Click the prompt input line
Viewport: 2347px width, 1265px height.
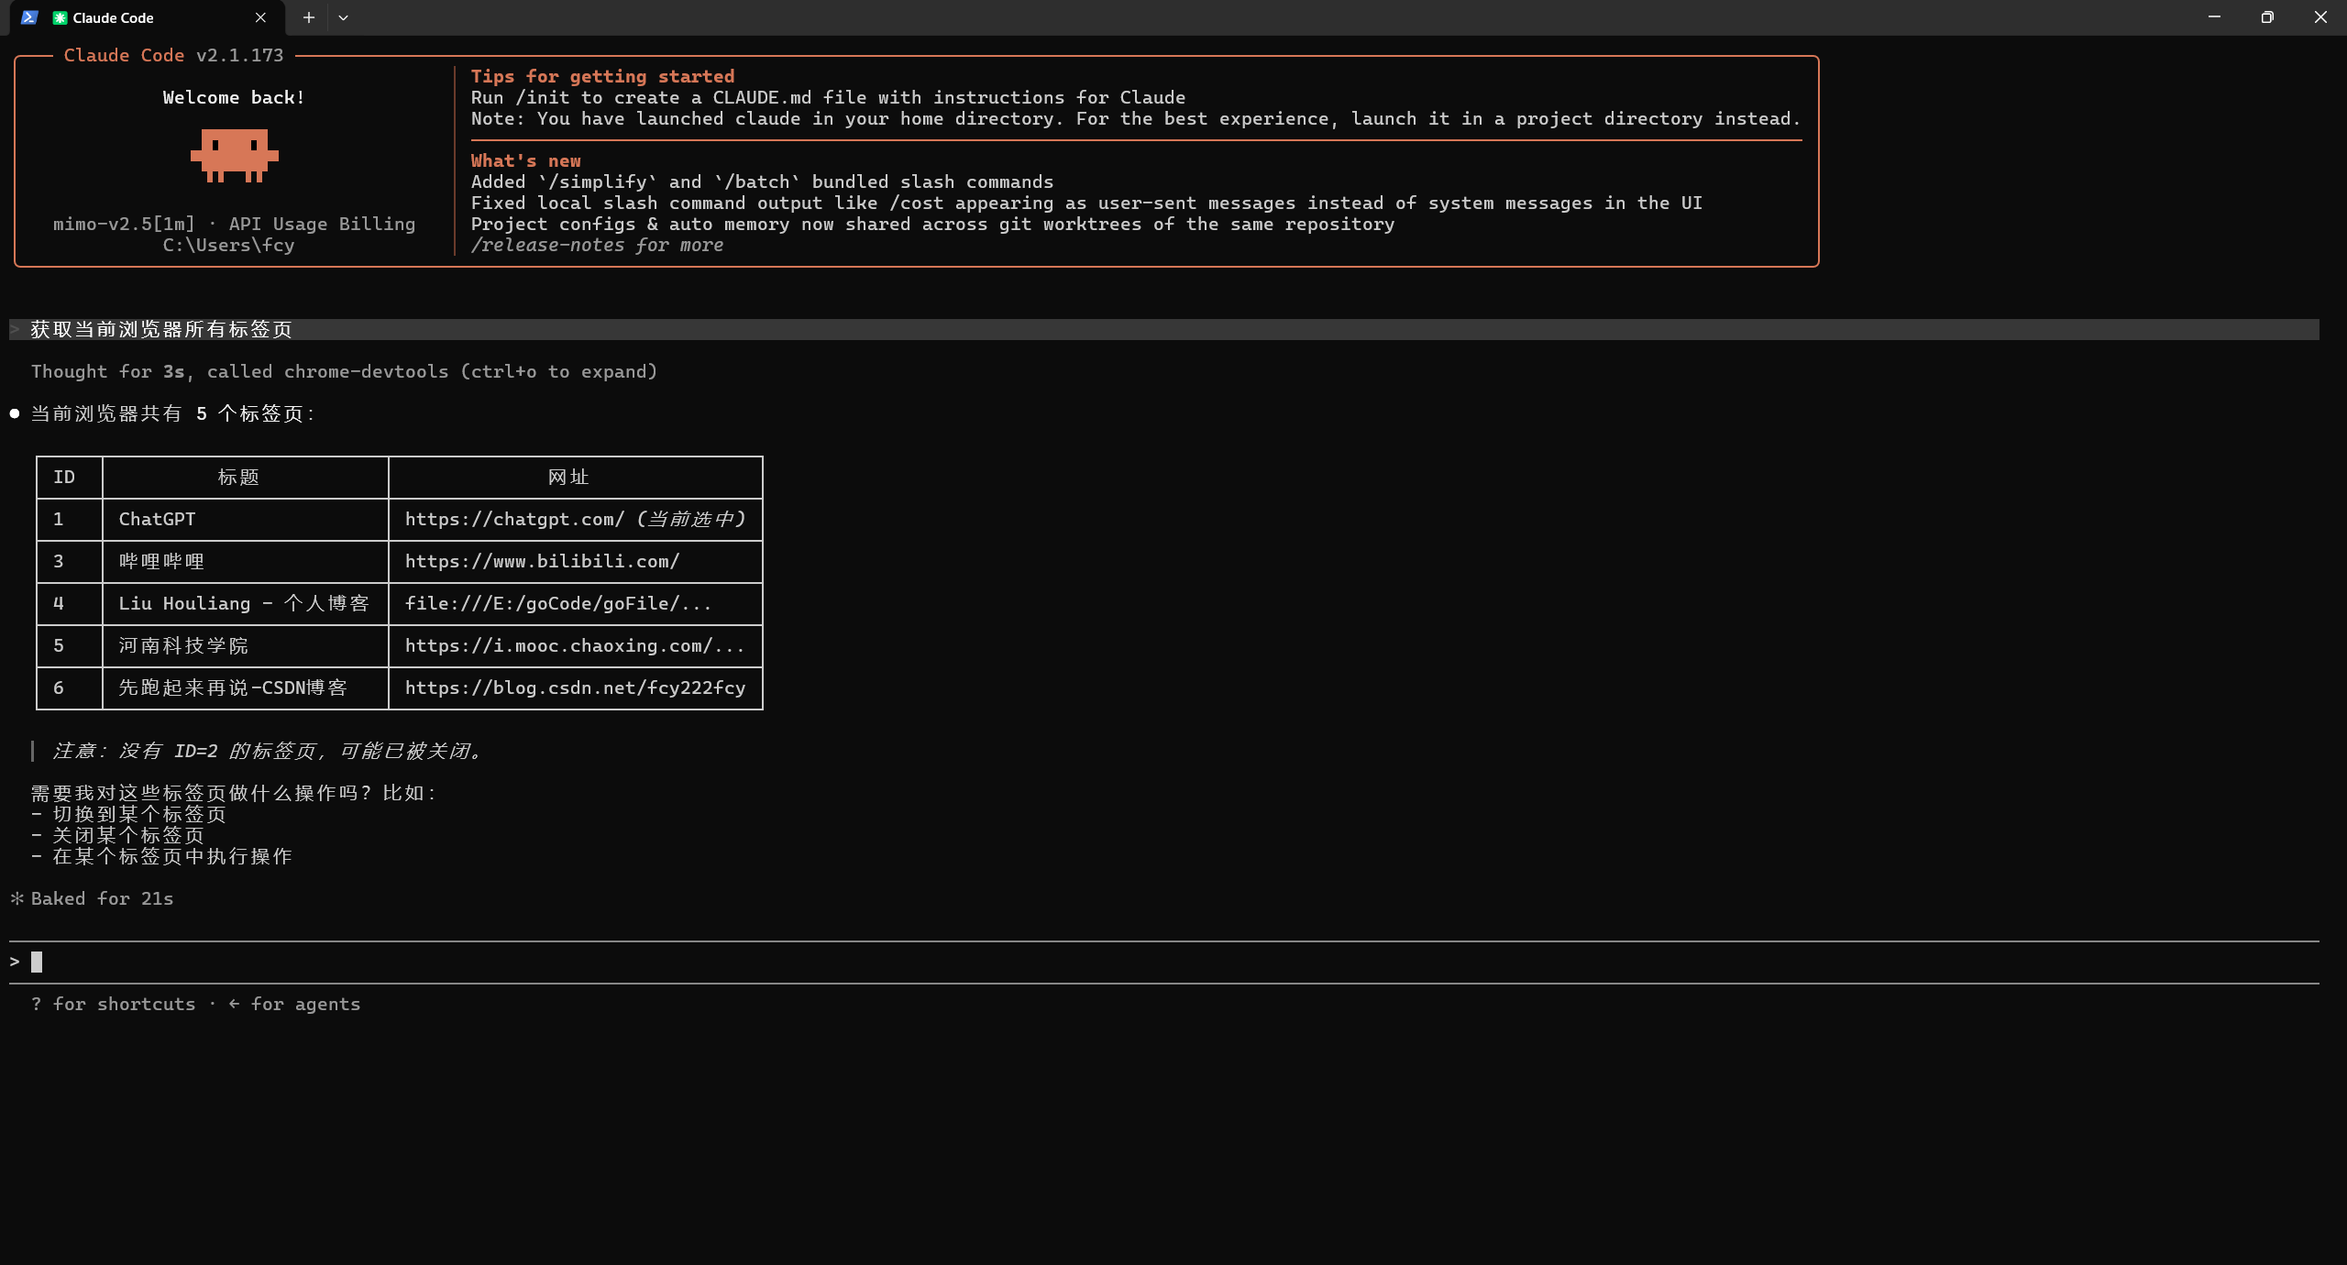coord(1164,962)
